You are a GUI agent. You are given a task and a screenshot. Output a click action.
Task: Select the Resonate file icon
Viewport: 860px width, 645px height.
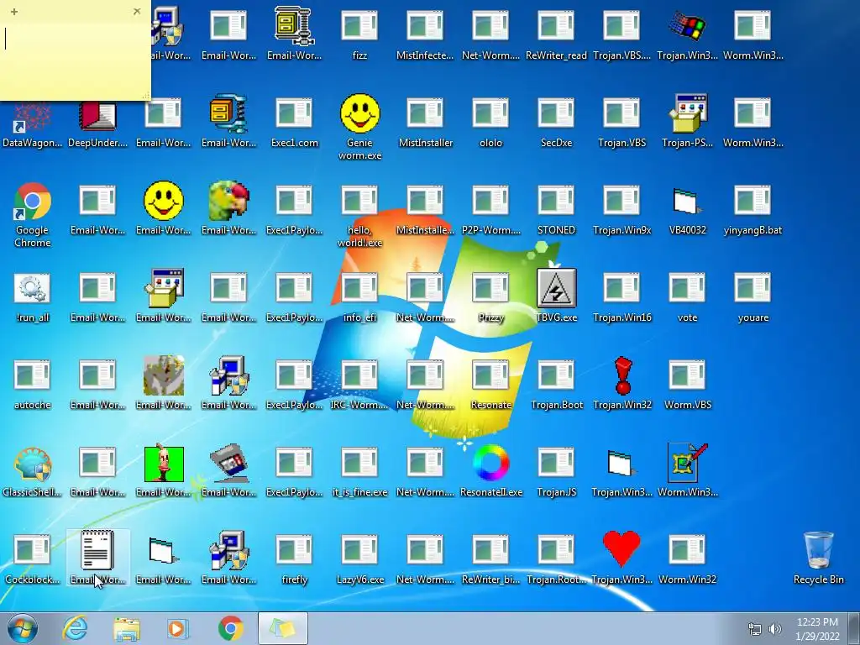(x=490, y=375)
